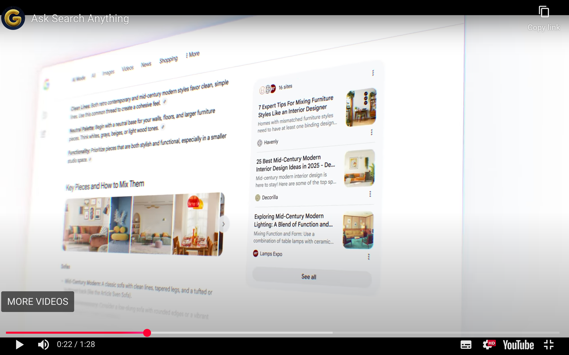Click the MORE VIDEOS button
569x355 pixels.
[38, 301]
